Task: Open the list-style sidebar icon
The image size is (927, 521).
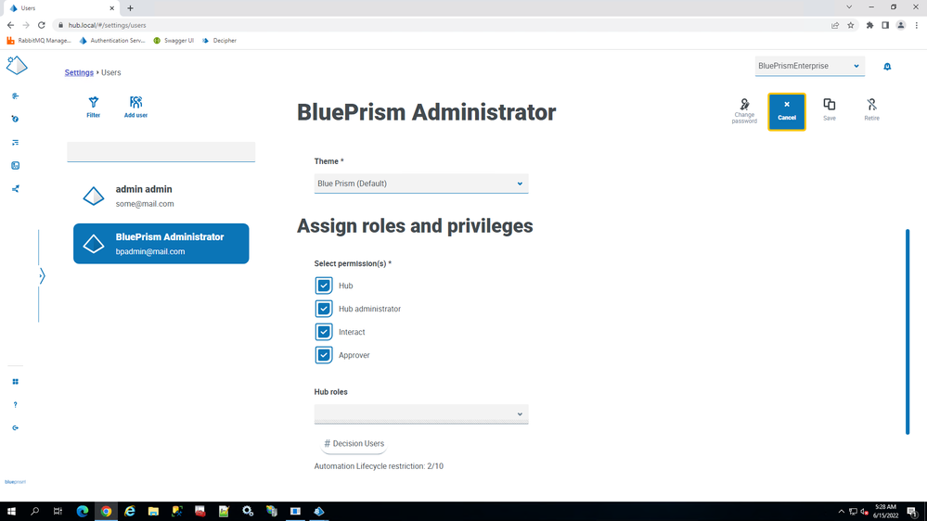Action: pos(16,143)
